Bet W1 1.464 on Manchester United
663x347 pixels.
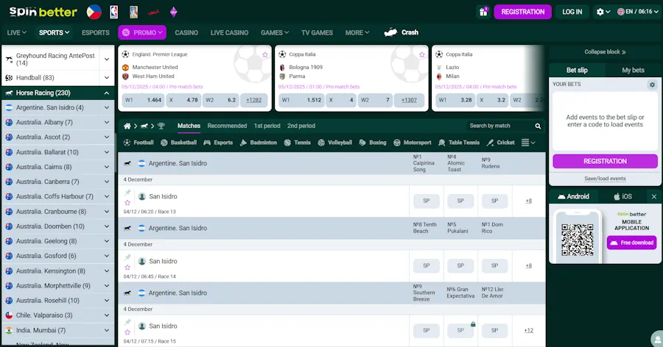coord(143,100)
